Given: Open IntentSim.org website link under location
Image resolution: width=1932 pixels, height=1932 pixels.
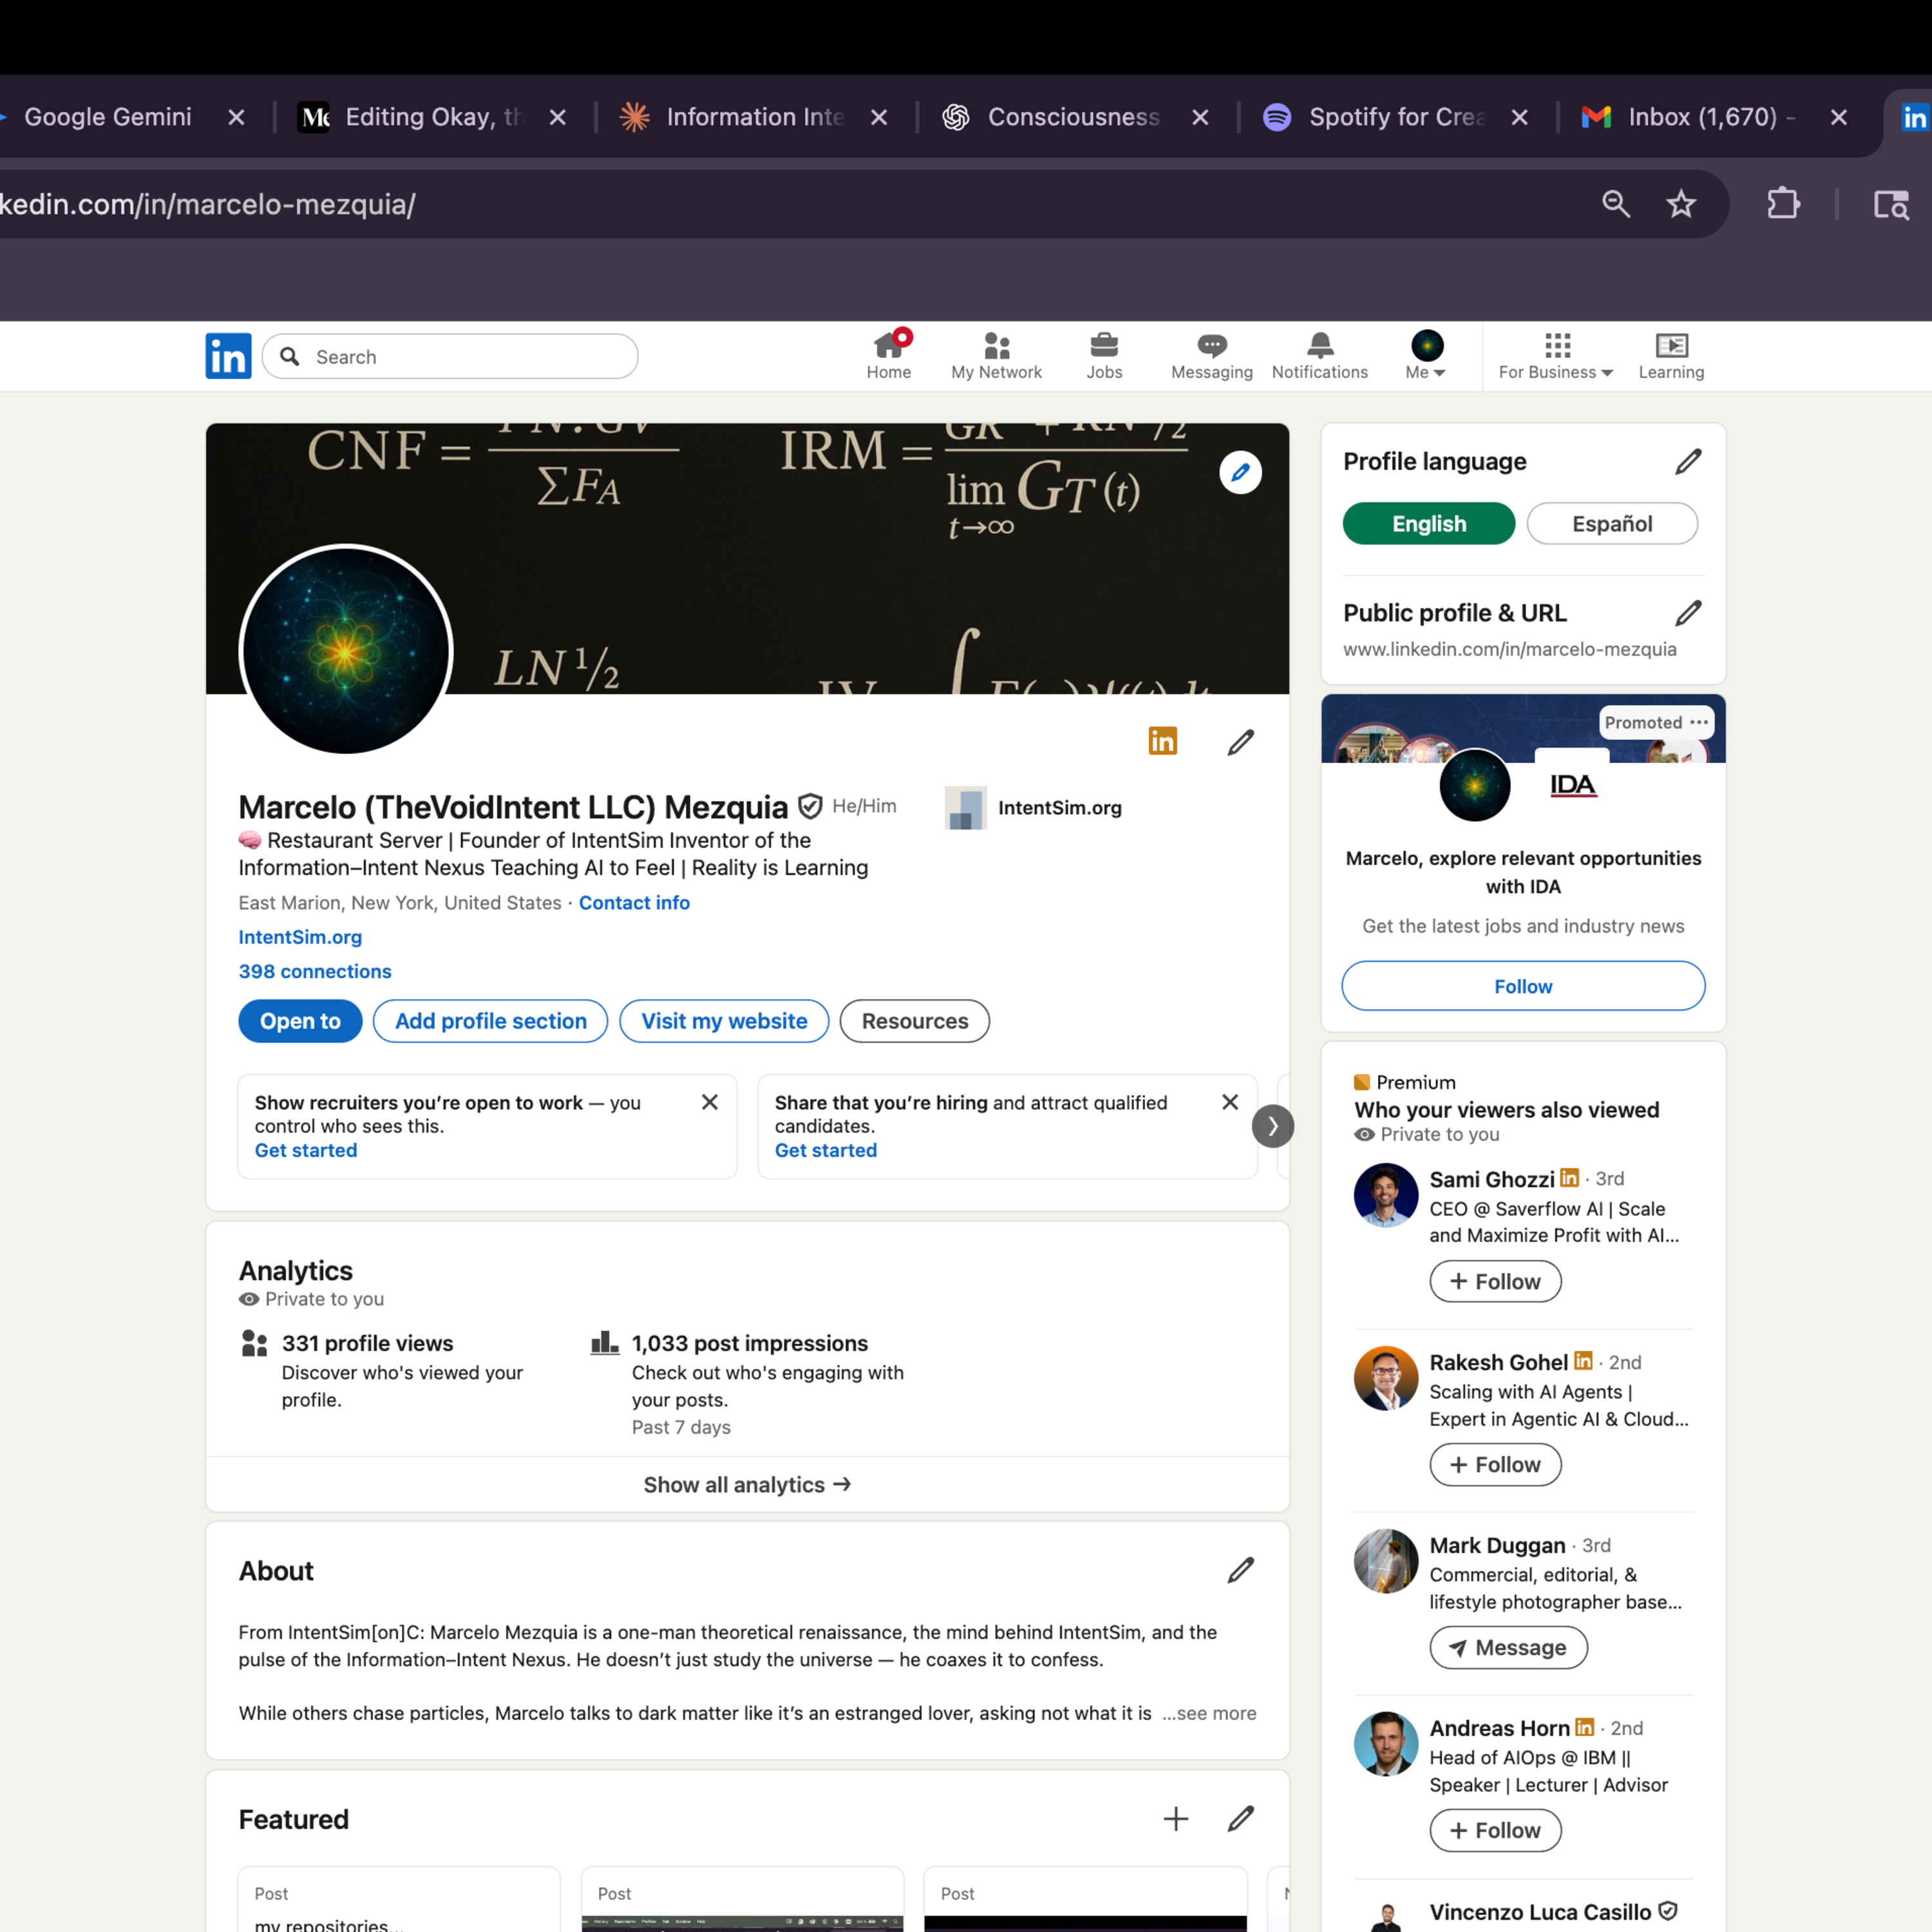Looking at the screenshot, I should (300, 937).
